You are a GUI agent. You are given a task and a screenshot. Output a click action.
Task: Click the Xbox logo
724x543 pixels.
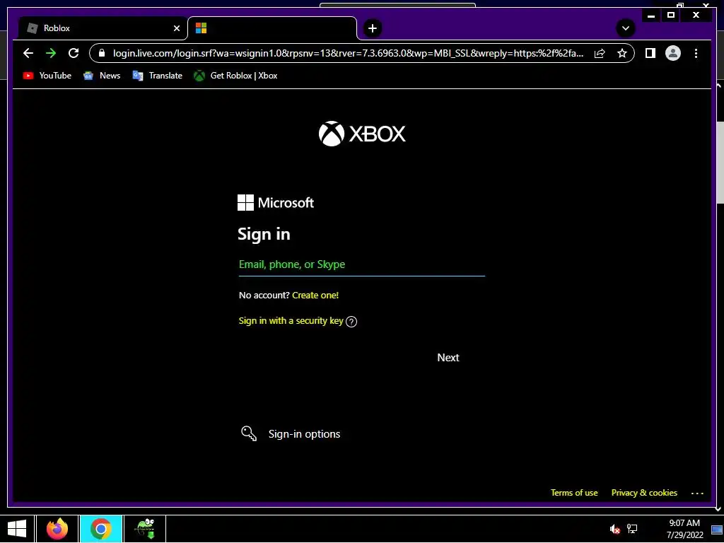pyautogui.click(x=362, y=134)
